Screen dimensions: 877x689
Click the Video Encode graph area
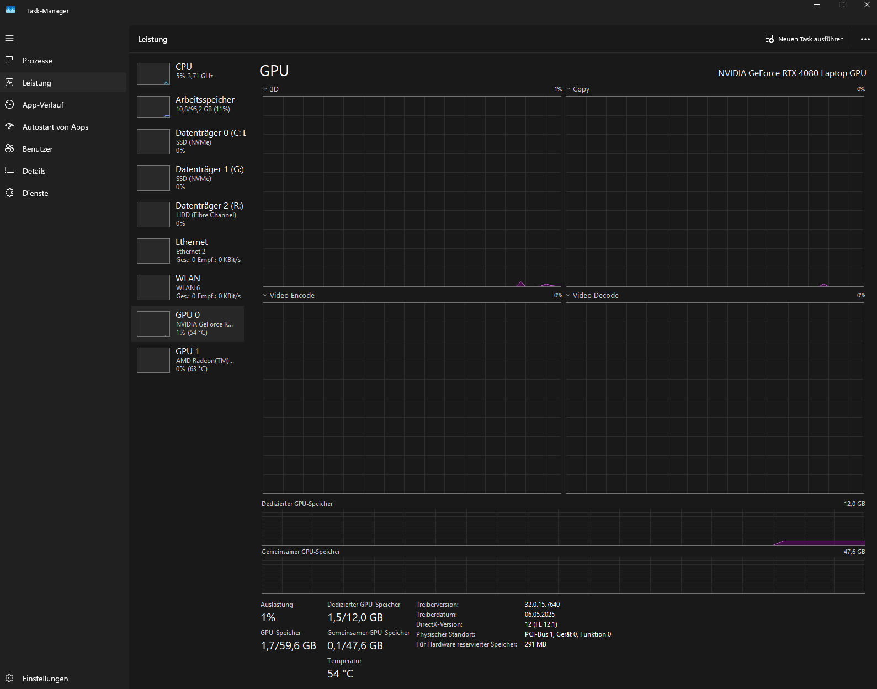tap(412, 398)
